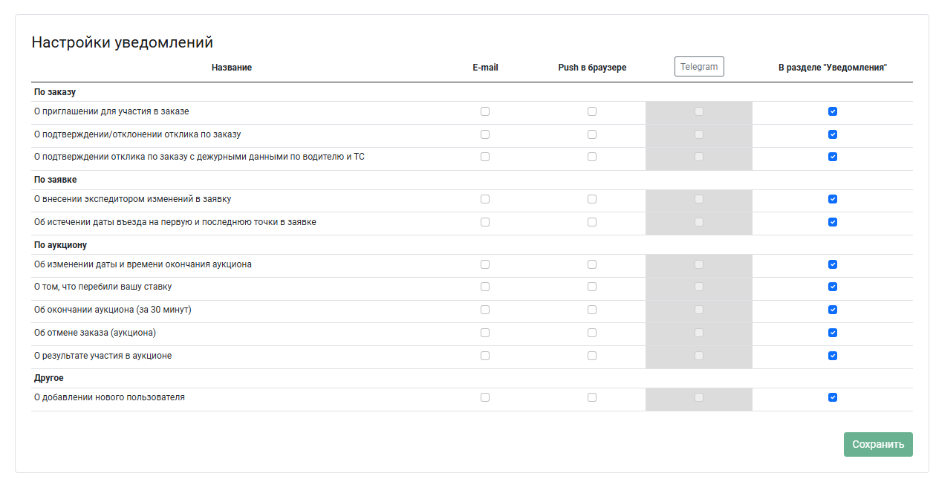936x479 pixels.
Task: Enable E-mail for order invitation notification
Action: [485, 111]
